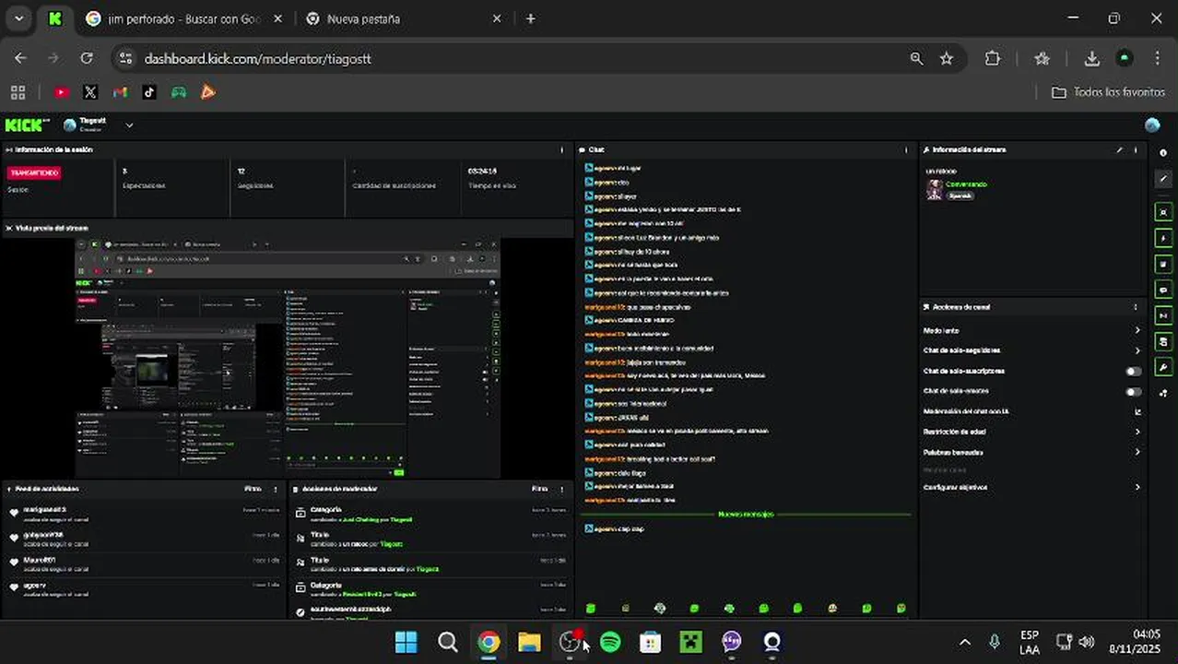
Task: Open the Chrome extensions puzzle icon
Action: point(993,58)
